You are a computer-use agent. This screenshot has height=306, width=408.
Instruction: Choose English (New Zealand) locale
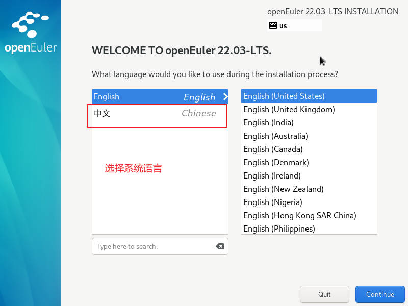coord(309,189)
